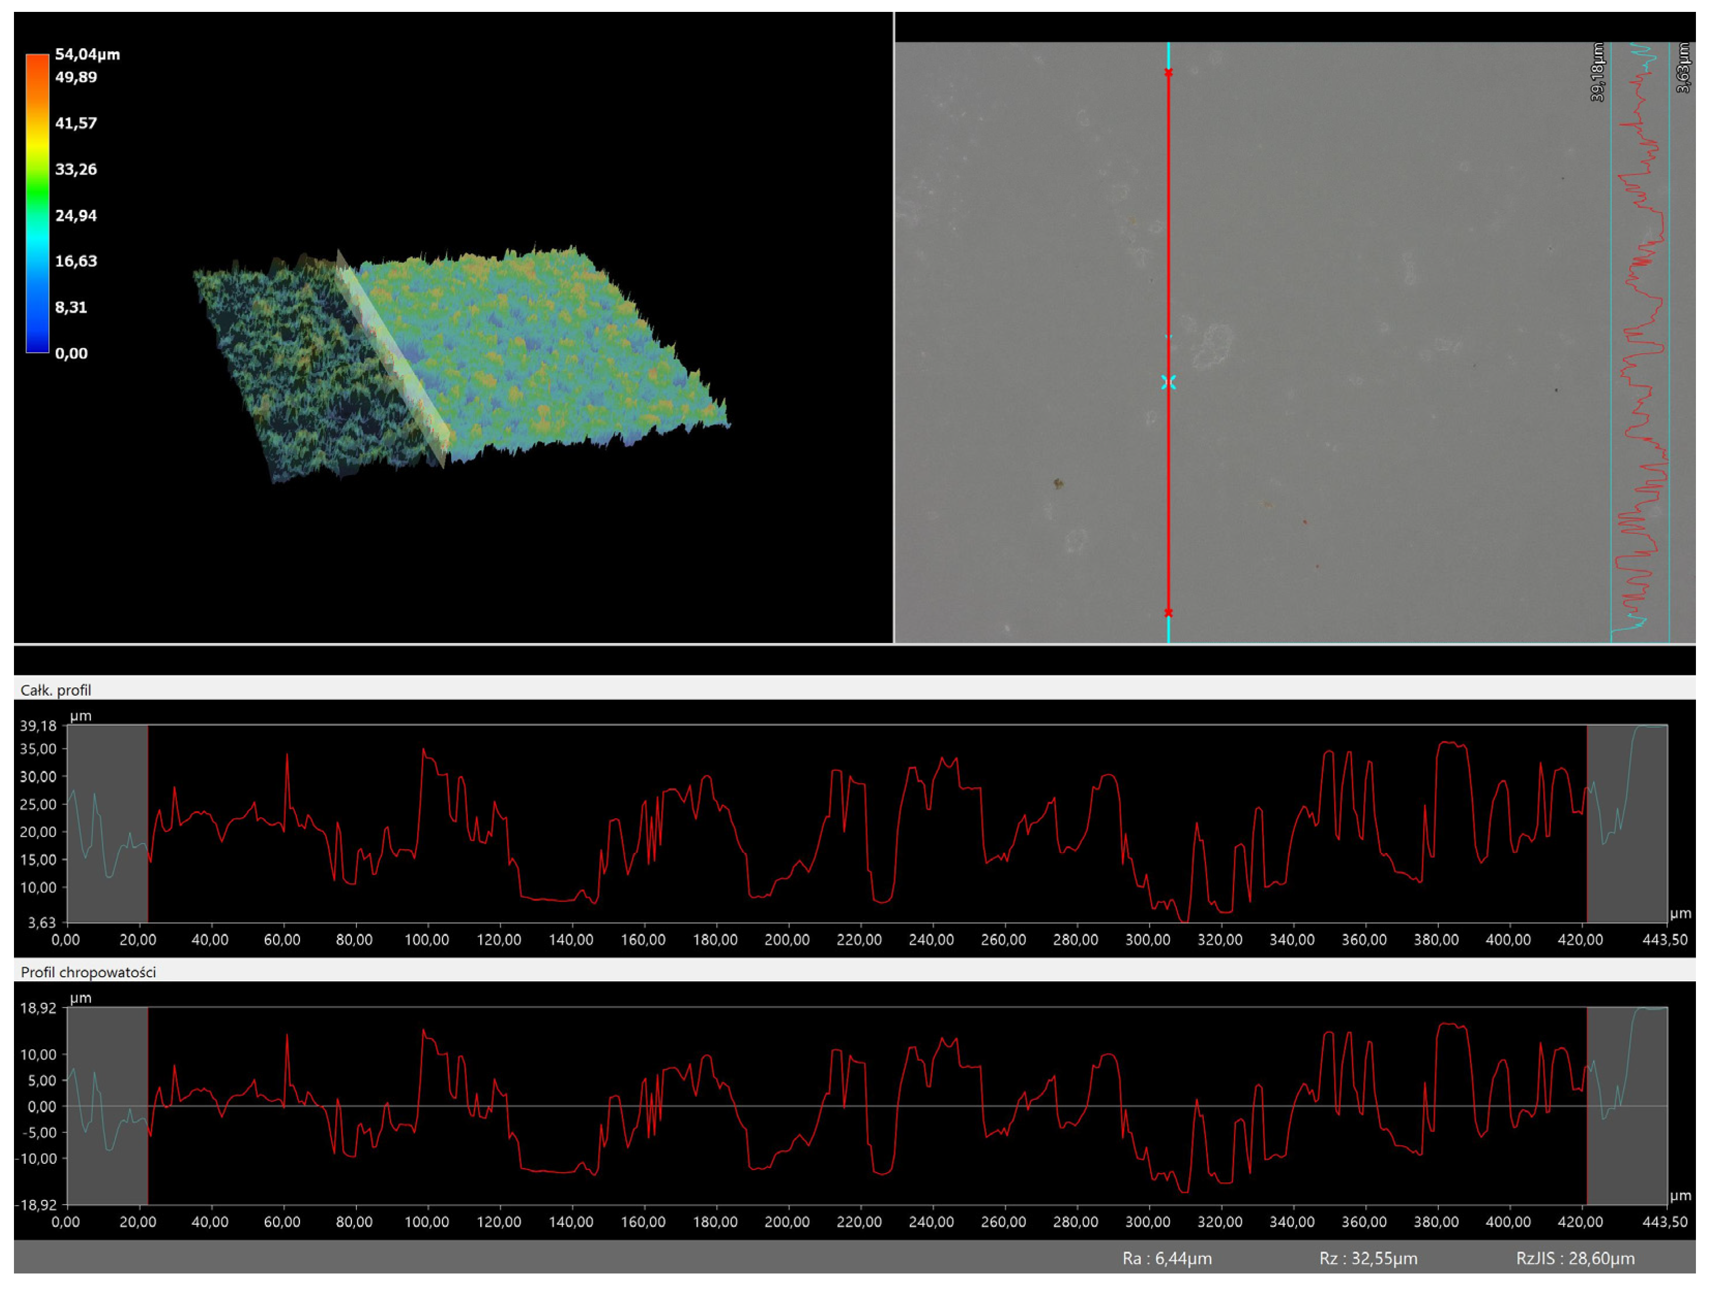Click the height color scale bar

coord(37,203)
